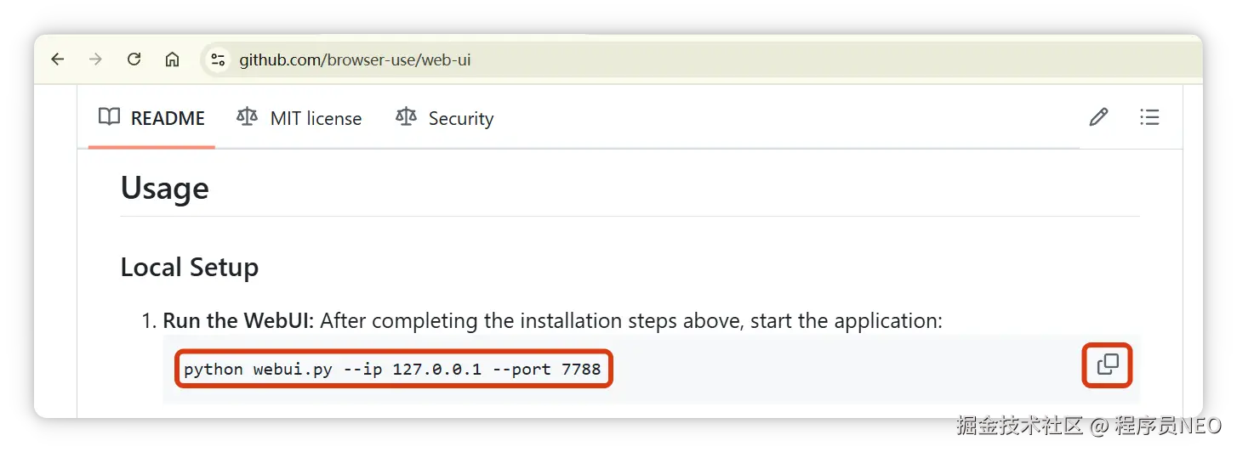The image size is (1237, 452).
Task: Click the pencil edit README icon
Action: pyautogui.click(x=1098, y=117)
